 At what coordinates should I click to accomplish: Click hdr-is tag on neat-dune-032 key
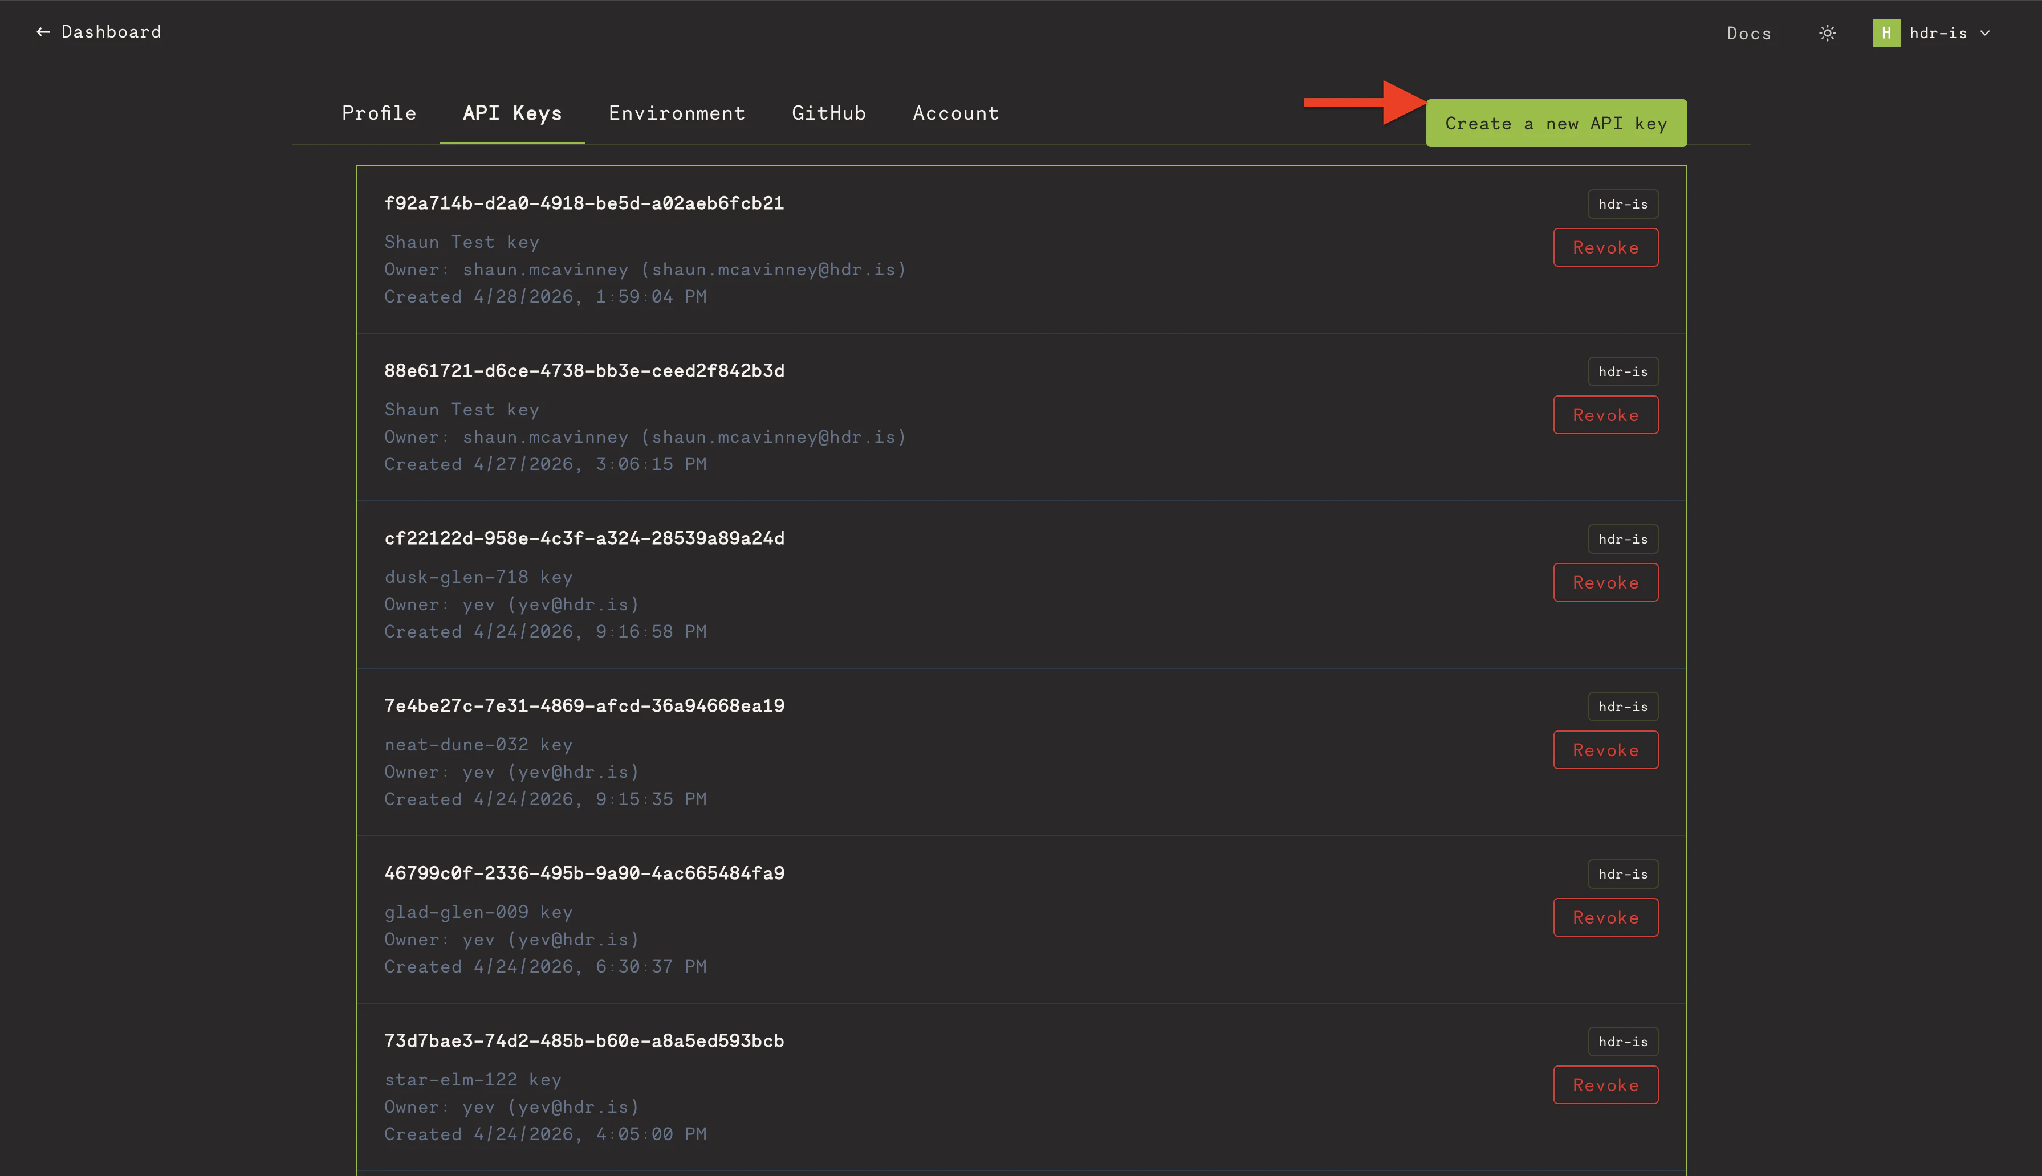(1622, 707)
